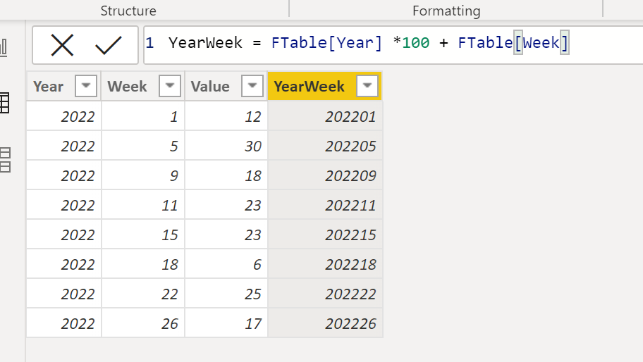The image size is (643, 362).
Task: Click Week cell 15
Action: tap(143, 235)
